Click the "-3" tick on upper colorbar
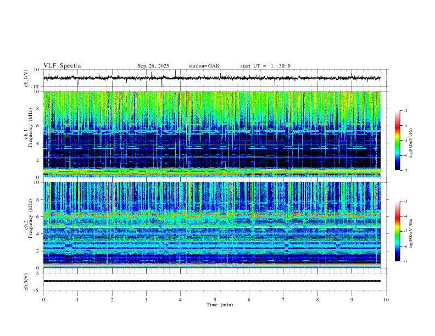 405,110
